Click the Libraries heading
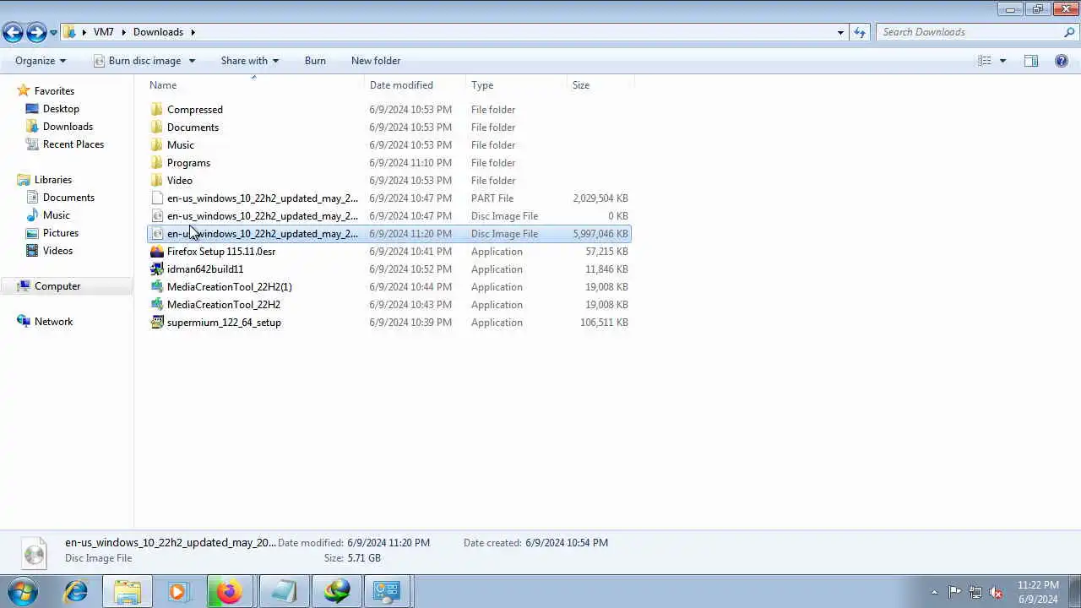The height and width of the screenshot is (608, 1081). (x=45, y=180)
